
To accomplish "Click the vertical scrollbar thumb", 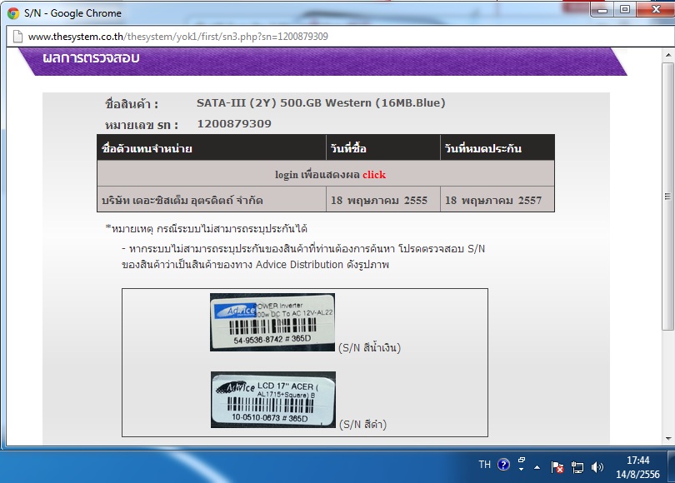I will click(x=667, y=197).
